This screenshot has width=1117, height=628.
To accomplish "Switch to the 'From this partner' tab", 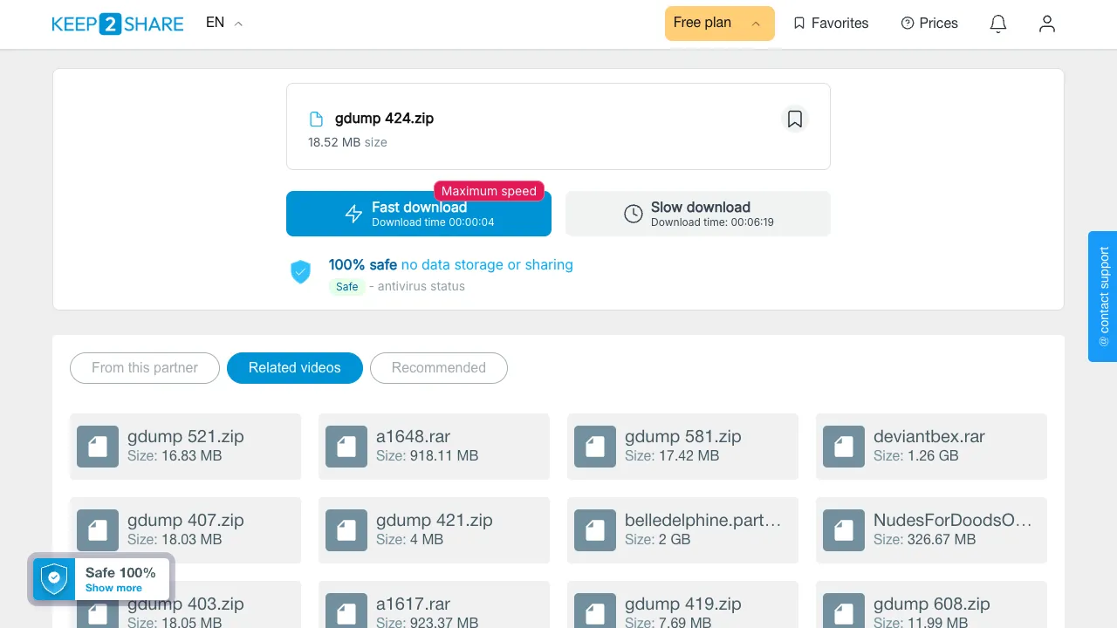I will (x=145, y=368).
